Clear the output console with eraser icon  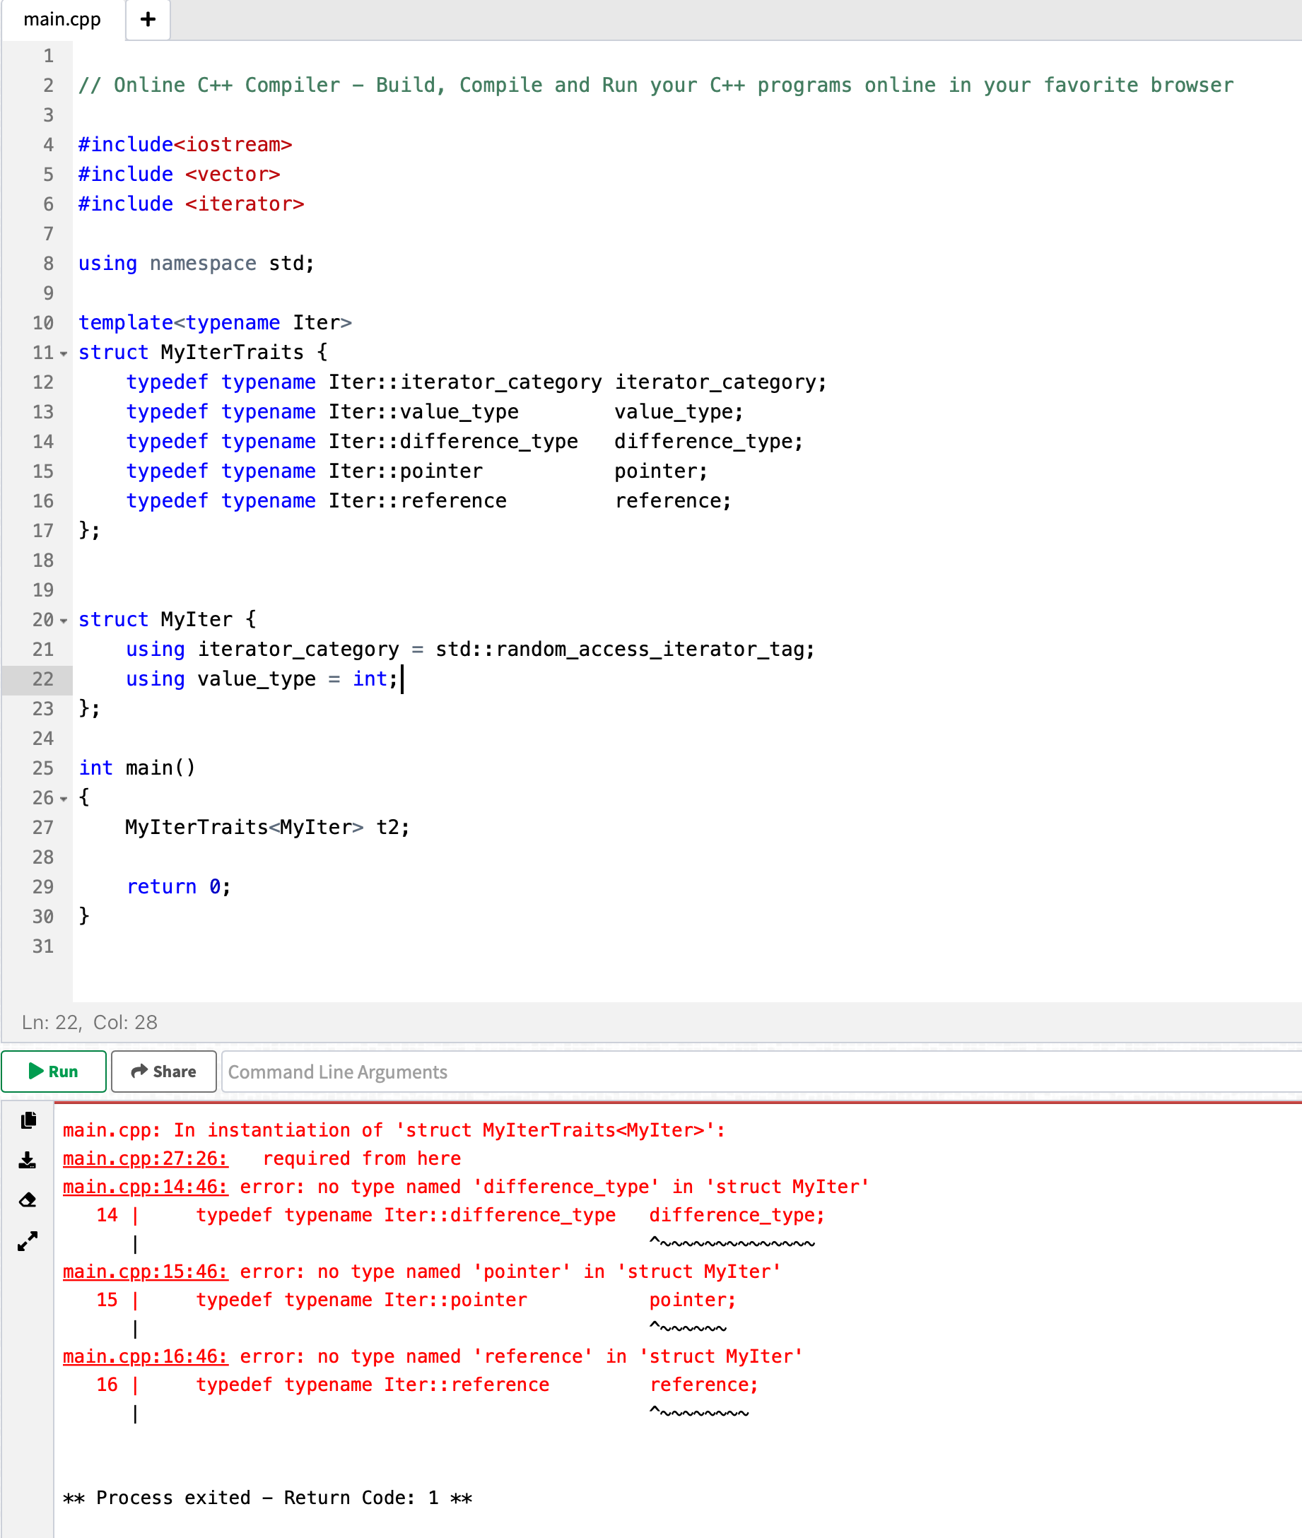[x=28, y=1199]
